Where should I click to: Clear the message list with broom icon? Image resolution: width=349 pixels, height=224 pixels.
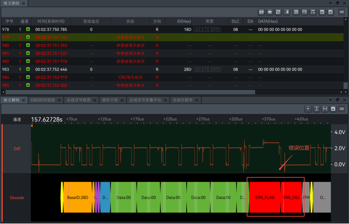click(x=270, y=12)
